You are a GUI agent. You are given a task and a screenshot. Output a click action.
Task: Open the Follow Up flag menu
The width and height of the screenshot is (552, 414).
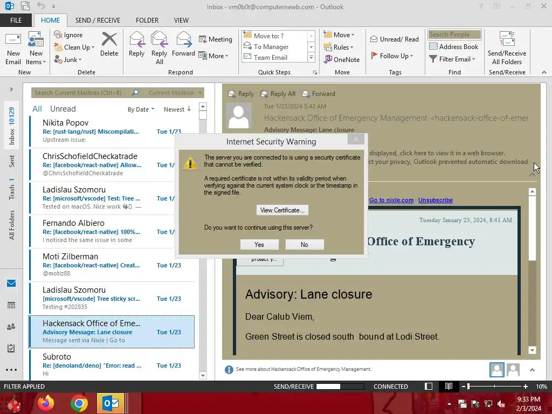(392, 56)
